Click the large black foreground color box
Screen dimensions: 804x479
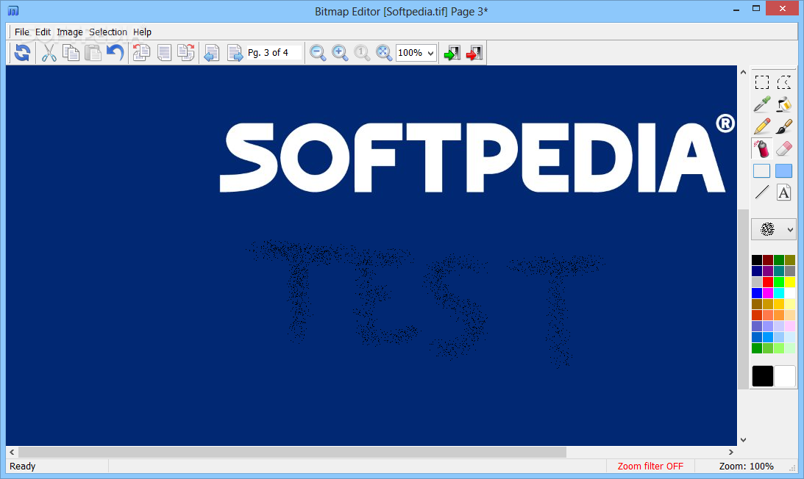click(x=763, y=376)
